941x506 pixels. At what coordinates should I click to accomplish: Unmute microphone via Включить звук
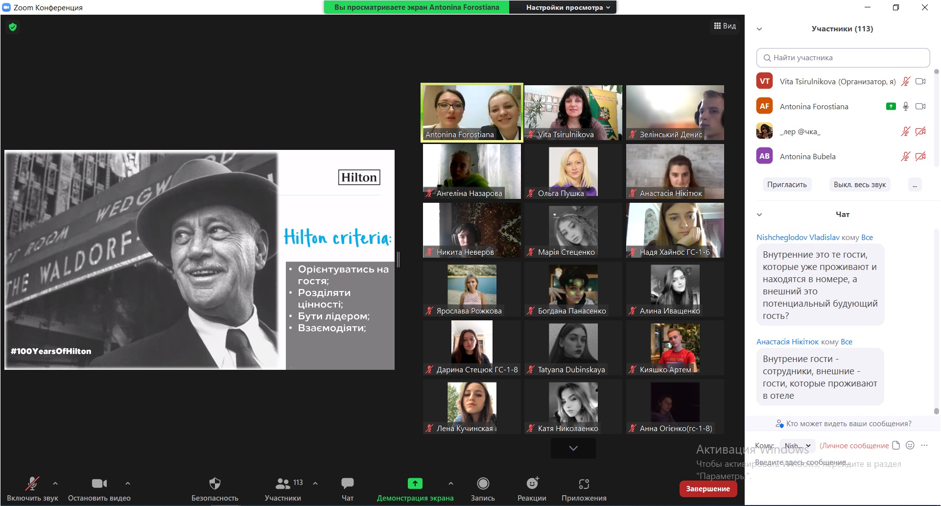[32, 489]
